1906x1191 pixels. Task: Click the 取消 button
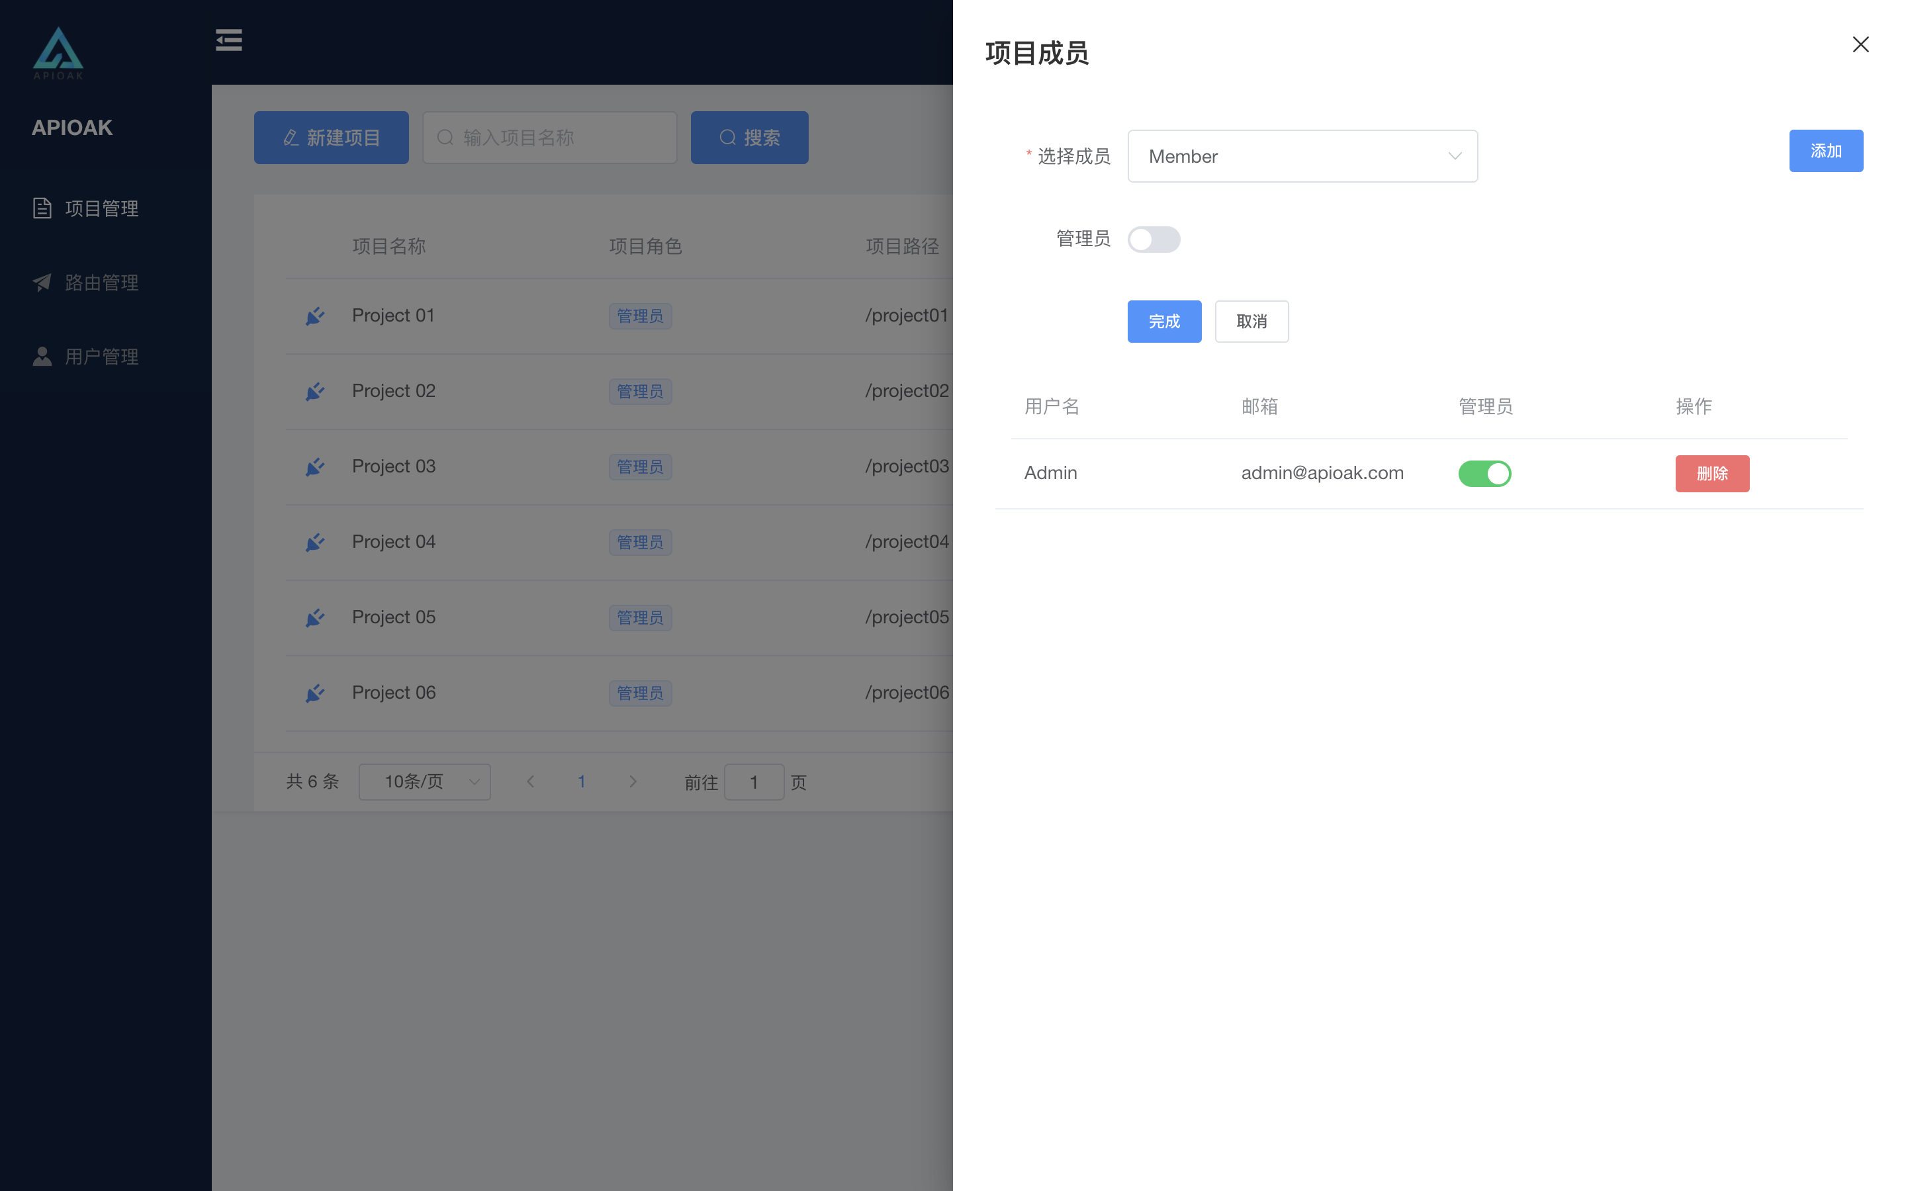(x=1251, y=322)
